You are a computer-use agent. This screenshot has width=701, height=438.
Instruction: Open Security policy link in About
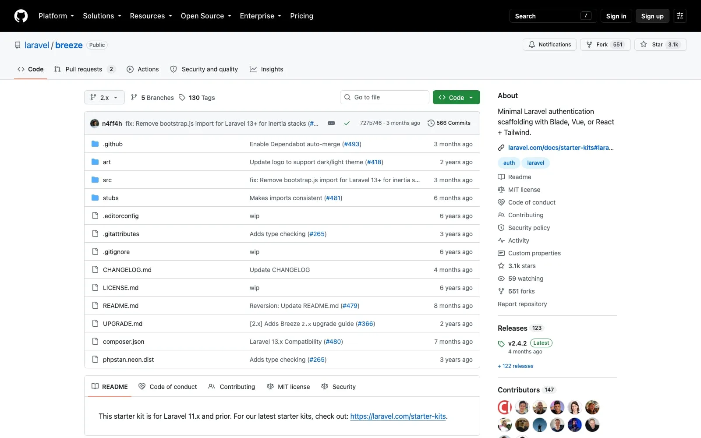pyautogui.click(x=524, y=228)
